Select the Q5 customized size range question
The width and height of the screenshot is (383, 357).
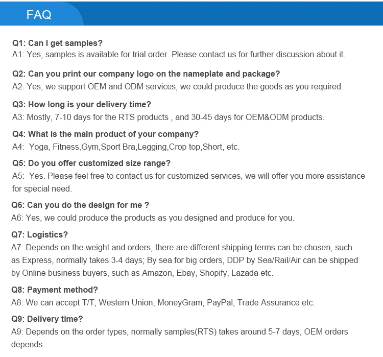(91, 163)
